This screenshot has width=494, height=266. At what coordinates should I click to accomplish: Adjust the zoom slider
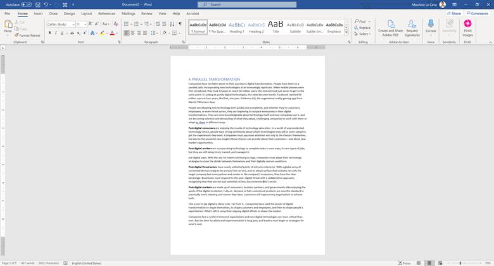(x=460, y=263)
